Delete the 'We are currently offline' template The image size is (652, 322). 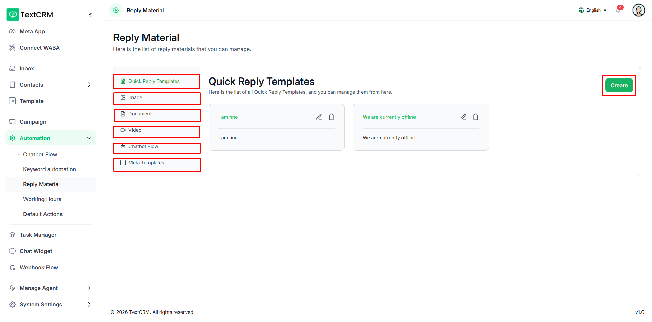click(x=476, y=117)
